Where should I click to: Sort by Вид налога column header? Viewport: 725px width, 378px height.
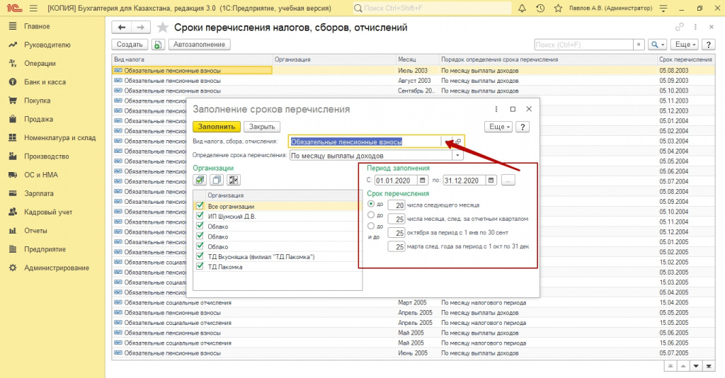coord(192,59)
